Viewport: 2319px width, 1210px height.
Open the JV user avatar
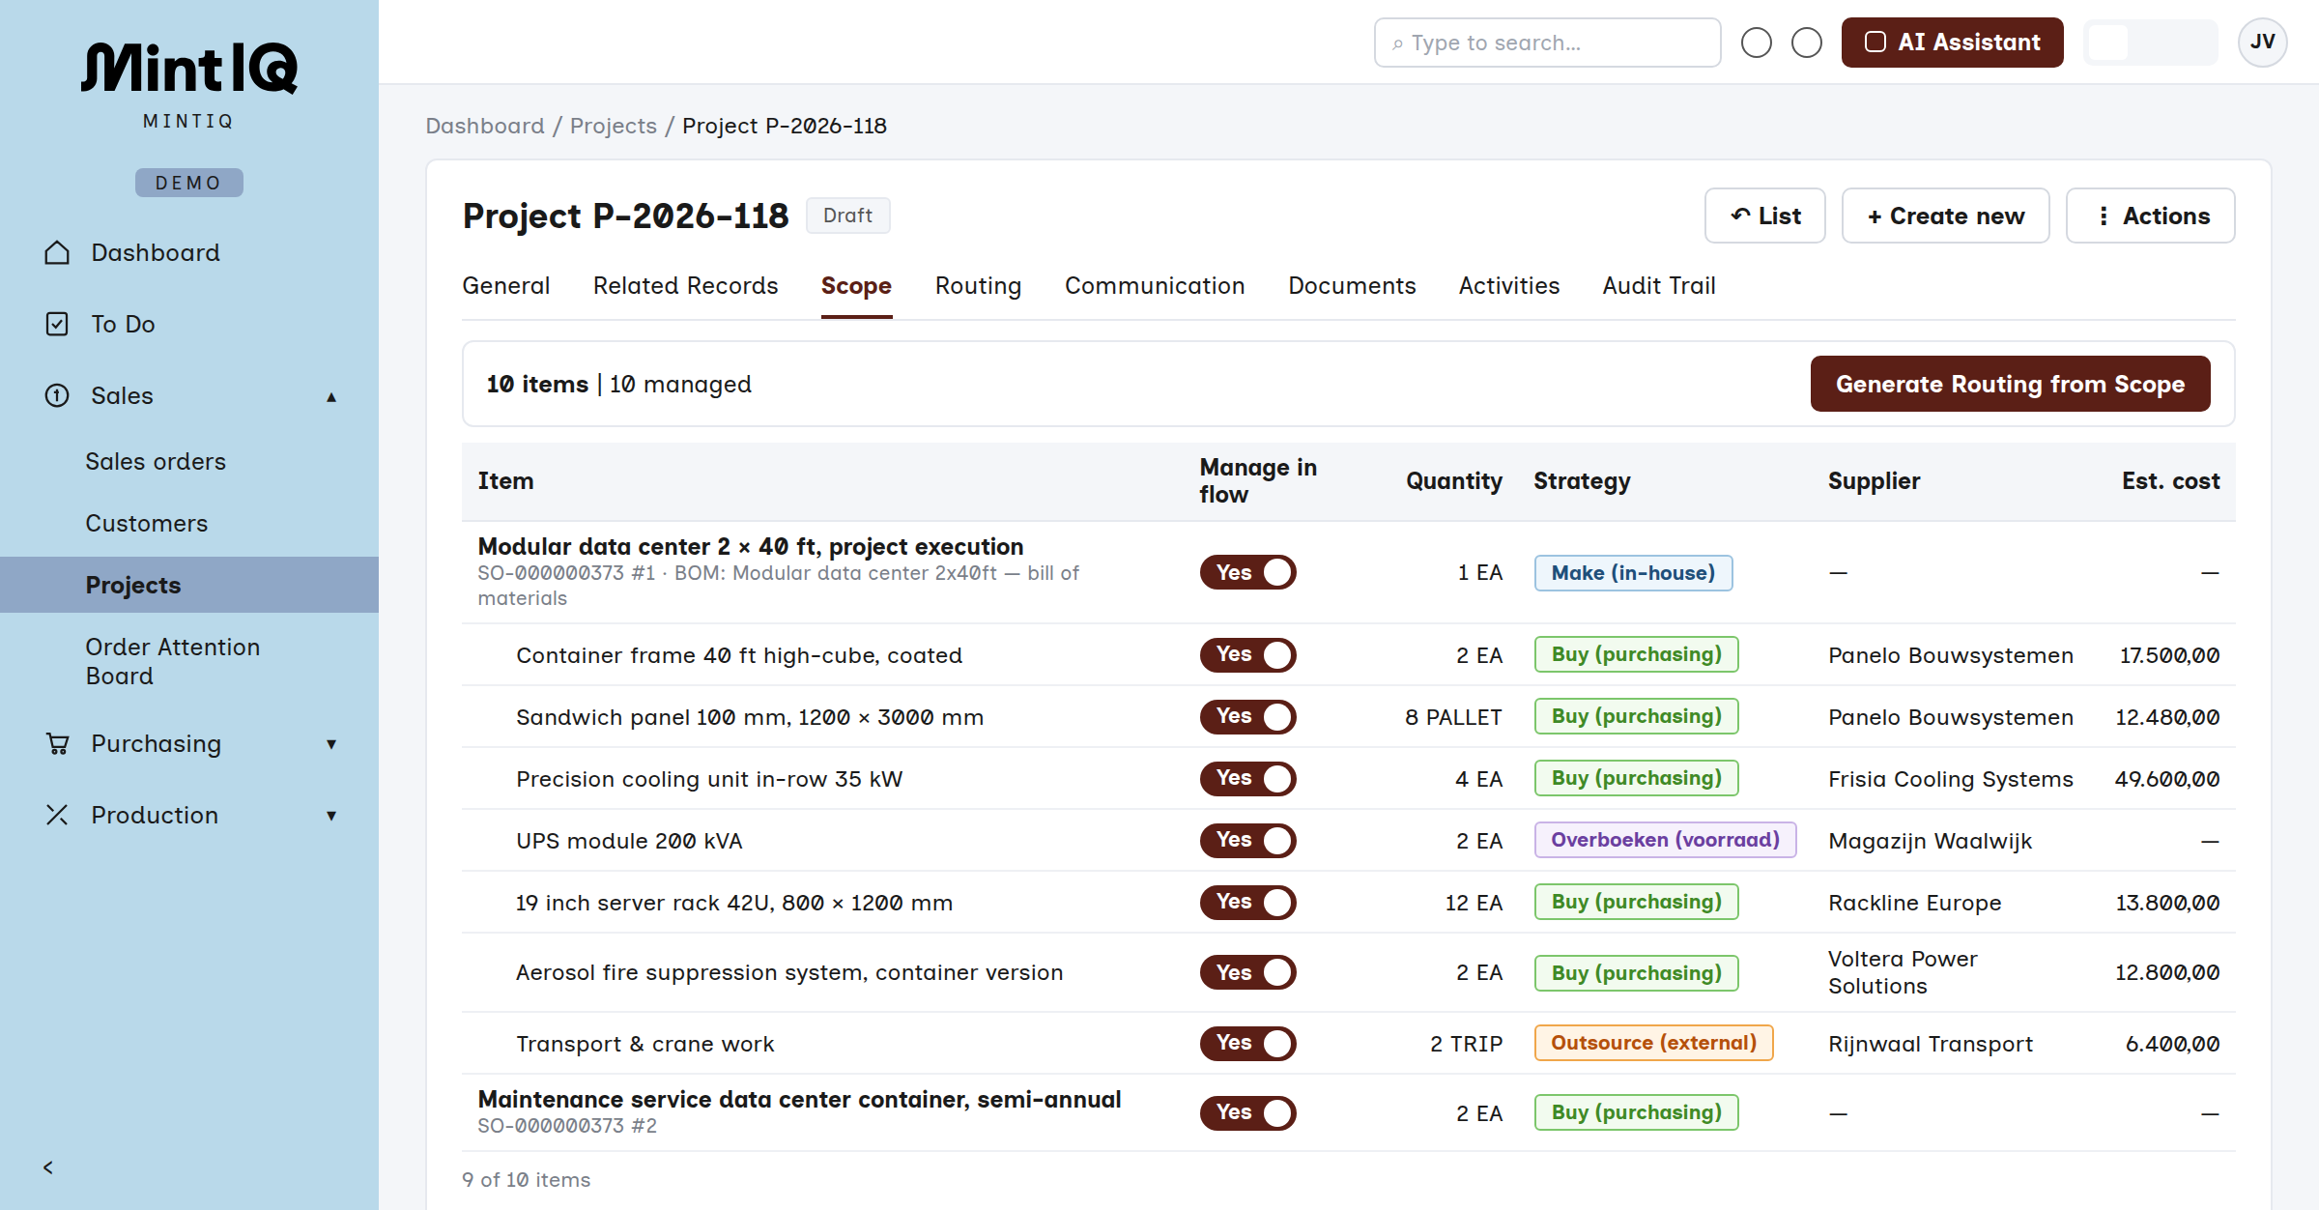tap(2263, 43)
